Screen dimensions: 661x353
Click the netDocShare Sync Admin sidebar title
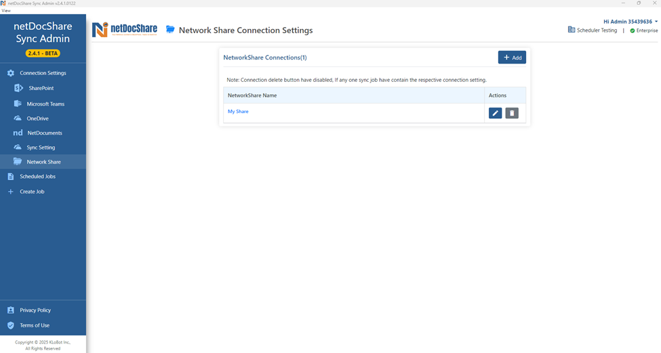pos(43,32)
